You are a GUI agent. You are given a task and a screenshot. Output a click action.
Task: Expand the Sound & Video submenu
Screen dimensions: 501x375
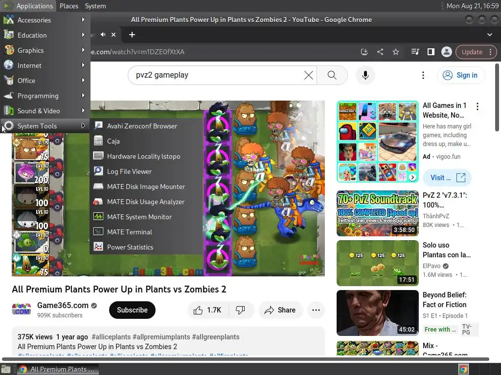coord(45,111)
